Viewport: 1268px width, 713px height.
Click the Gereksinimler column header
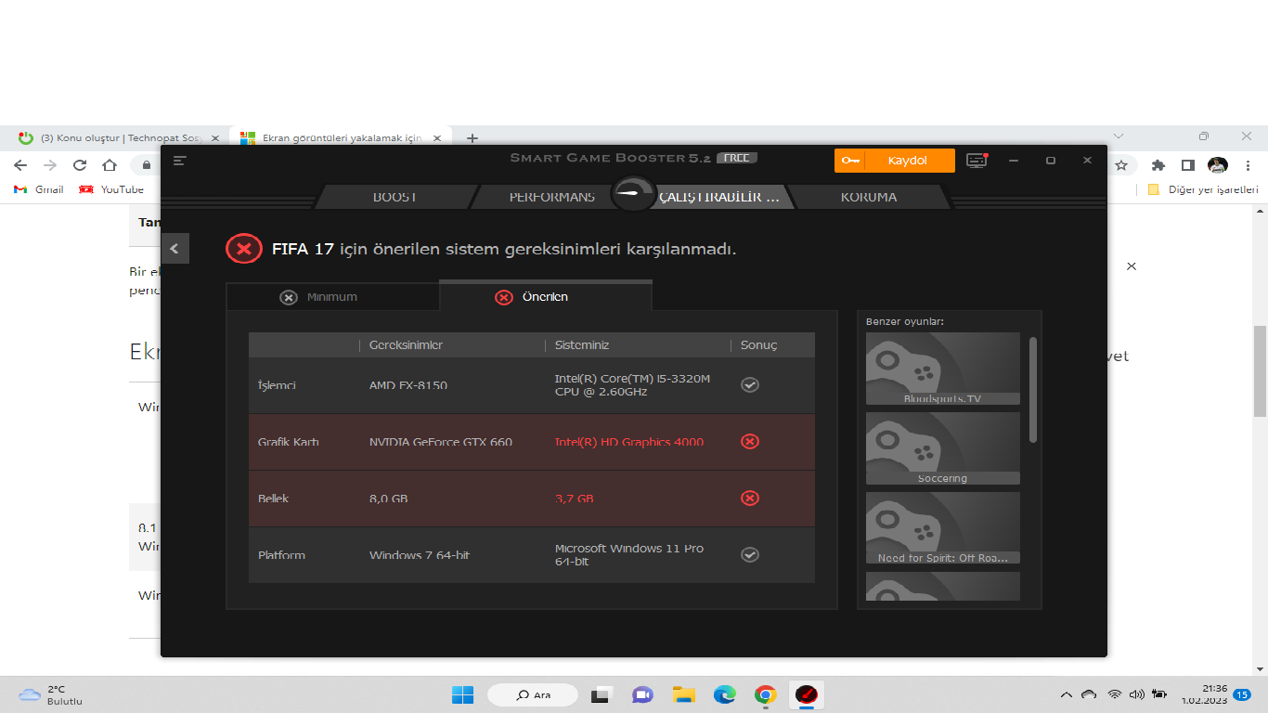(406, 345)
